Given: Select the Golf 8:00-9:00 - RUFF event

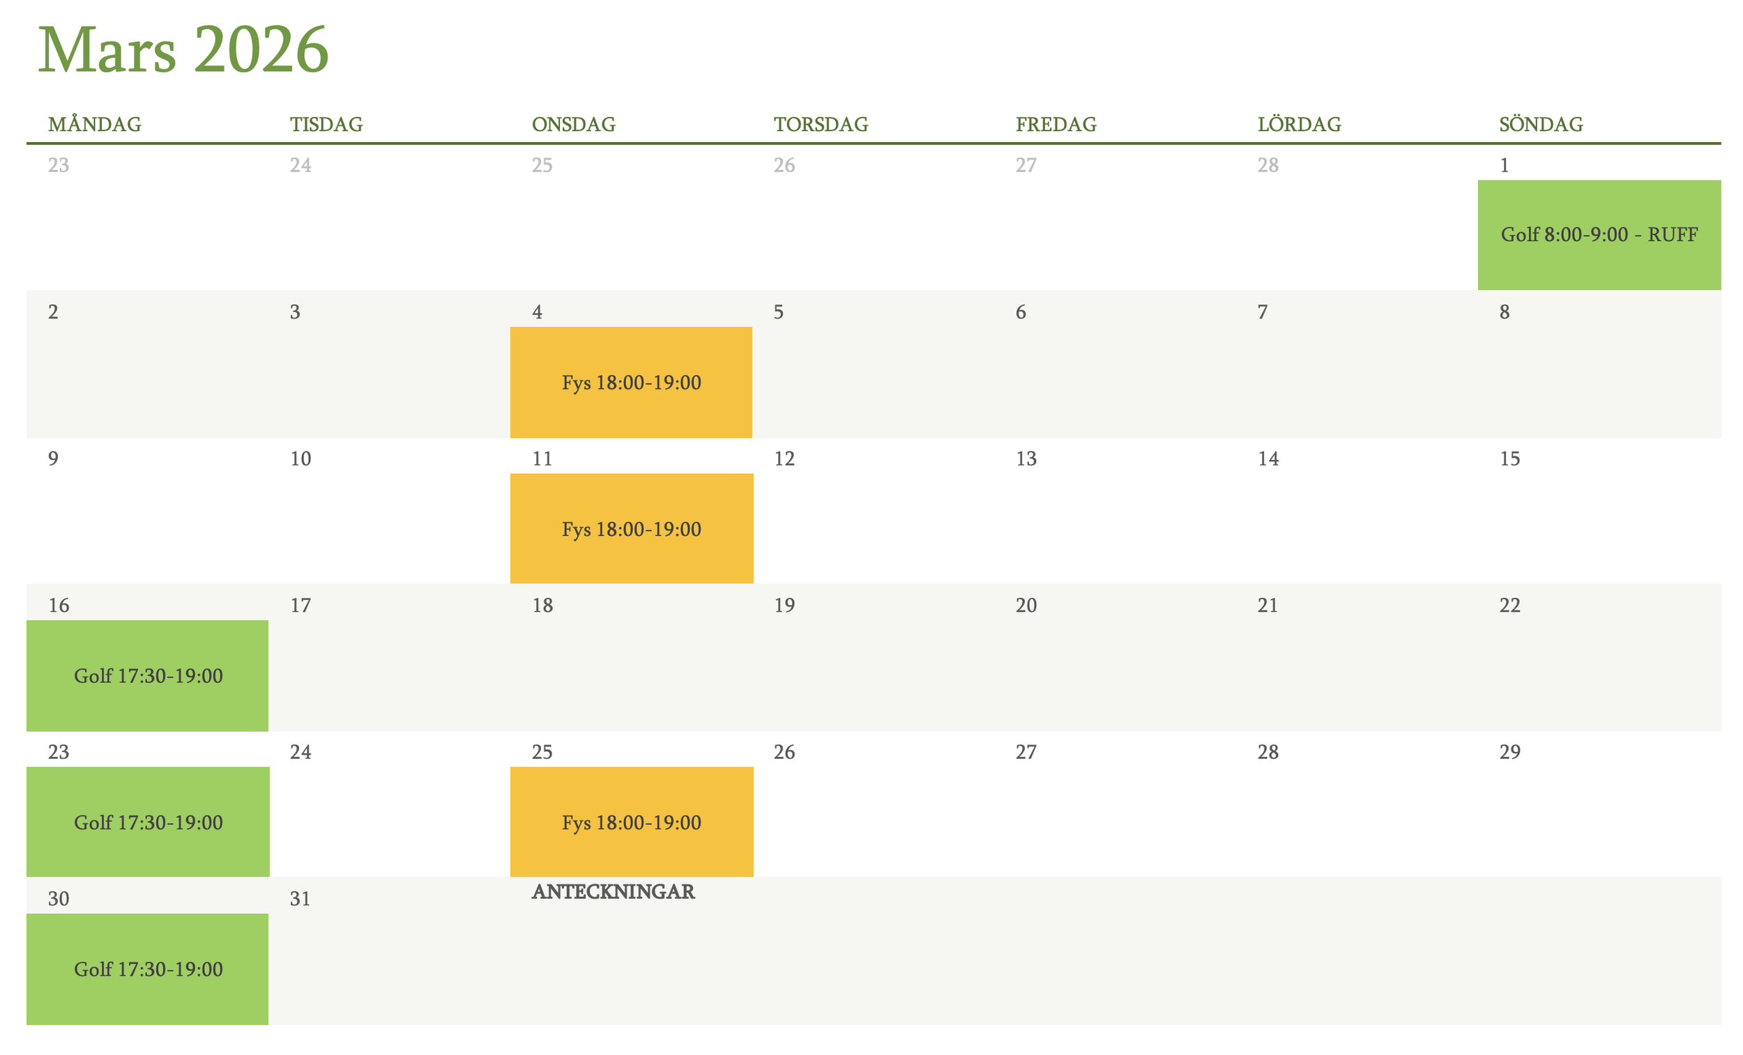Looking at the screenshot, I should (x=1599, y=235).
